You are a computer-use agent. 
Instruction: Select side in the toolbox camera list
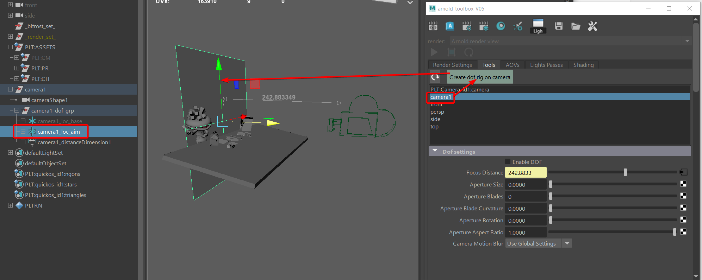559,119
